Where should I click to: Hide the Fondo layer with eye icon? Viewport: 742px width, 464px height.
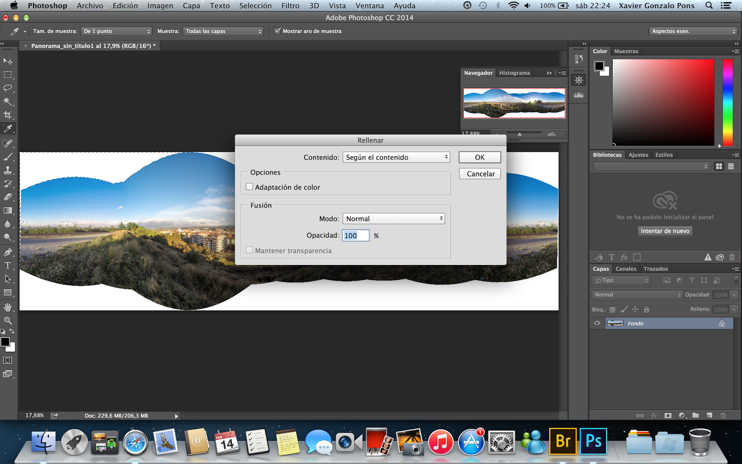coord(597,323)
